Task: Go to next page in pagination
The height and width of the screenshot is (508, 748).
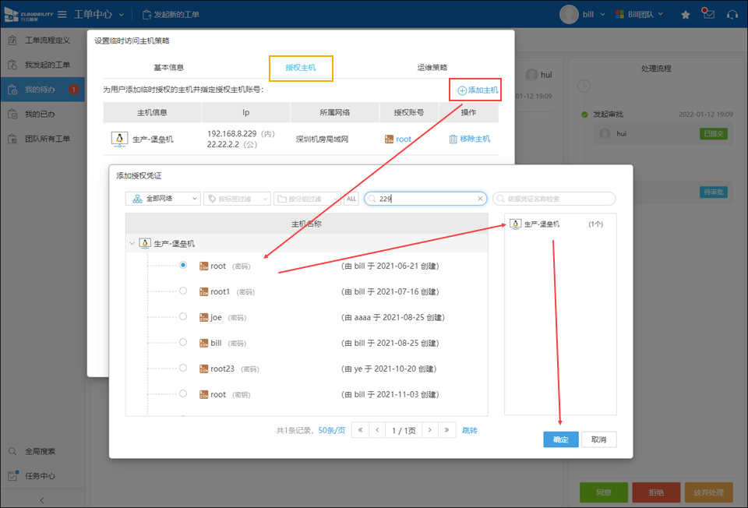Action: (x=428, y=430)
